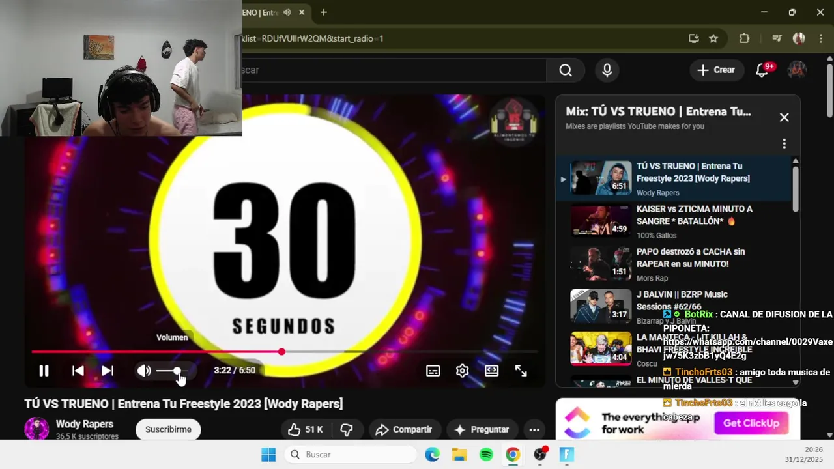
Task: Go to previous video in playlist
Action: [x=78, y=371]
